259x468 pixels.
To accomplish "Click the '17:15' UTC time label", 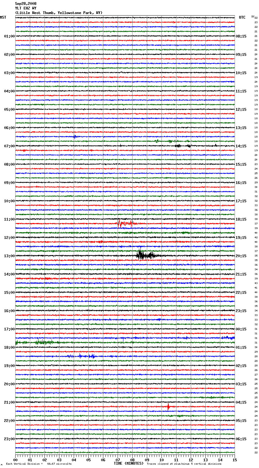I will [x=241, y=201].
